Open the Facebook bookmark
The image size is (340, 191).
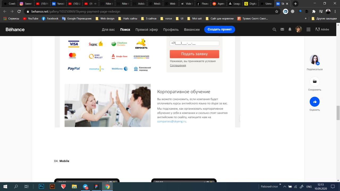[x=50, y=19]
